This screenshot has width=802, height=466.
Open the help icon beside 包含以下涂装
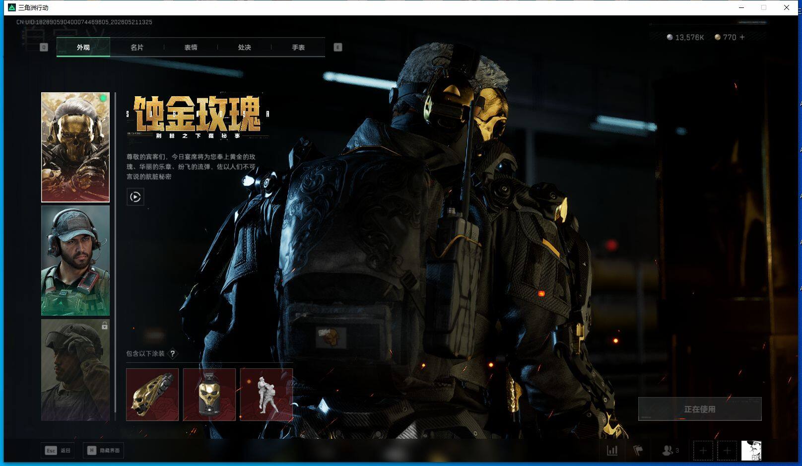(173, 353)
